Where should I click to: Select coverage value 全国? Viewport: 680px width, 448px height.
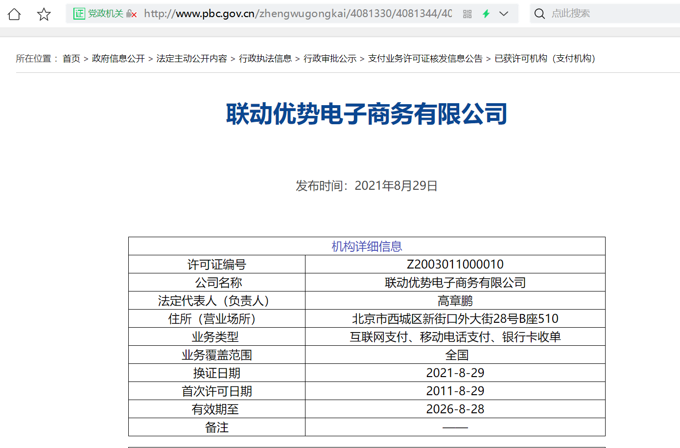point(456,355)
